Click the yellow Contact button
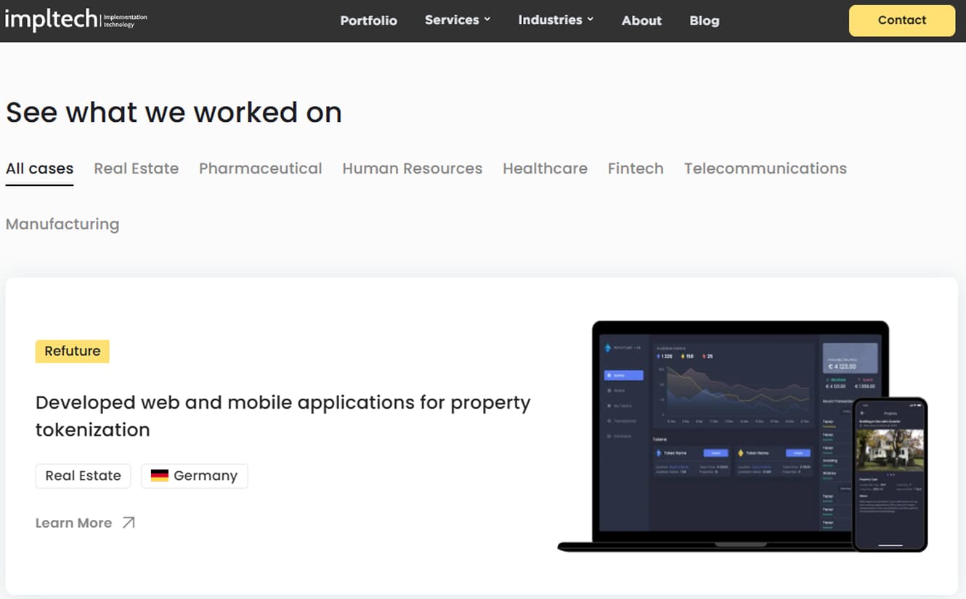Screen dimensions: 966x599 pos(901,20)
